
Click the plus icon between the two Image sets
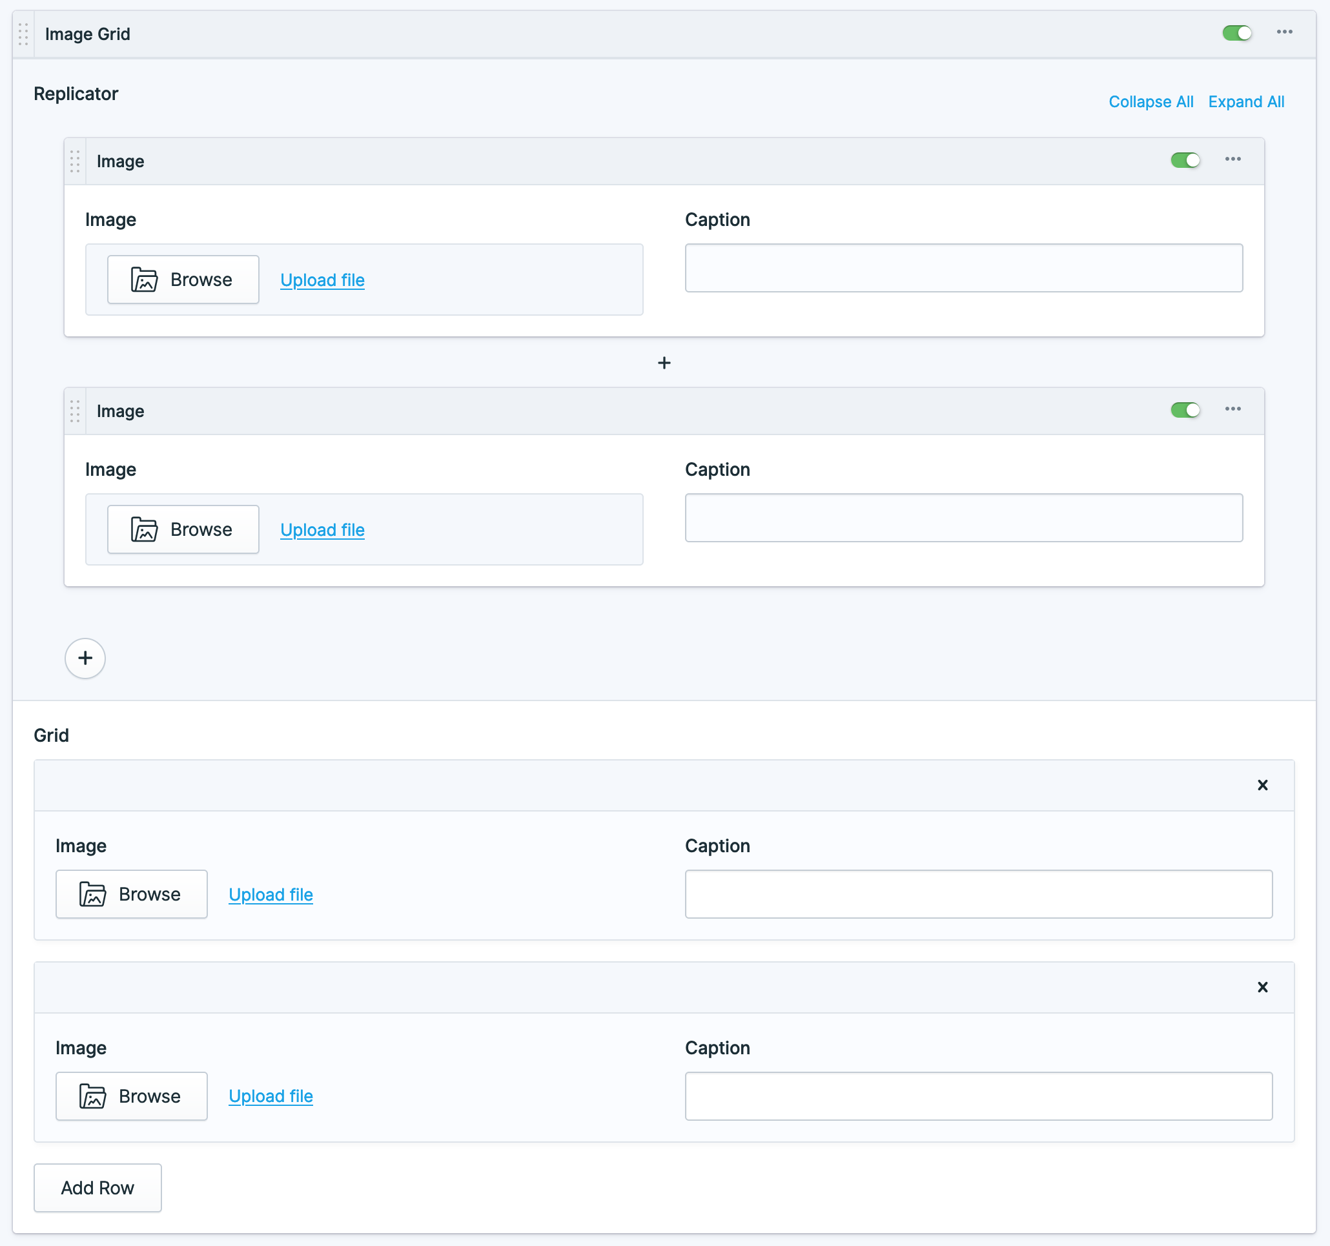664,363
